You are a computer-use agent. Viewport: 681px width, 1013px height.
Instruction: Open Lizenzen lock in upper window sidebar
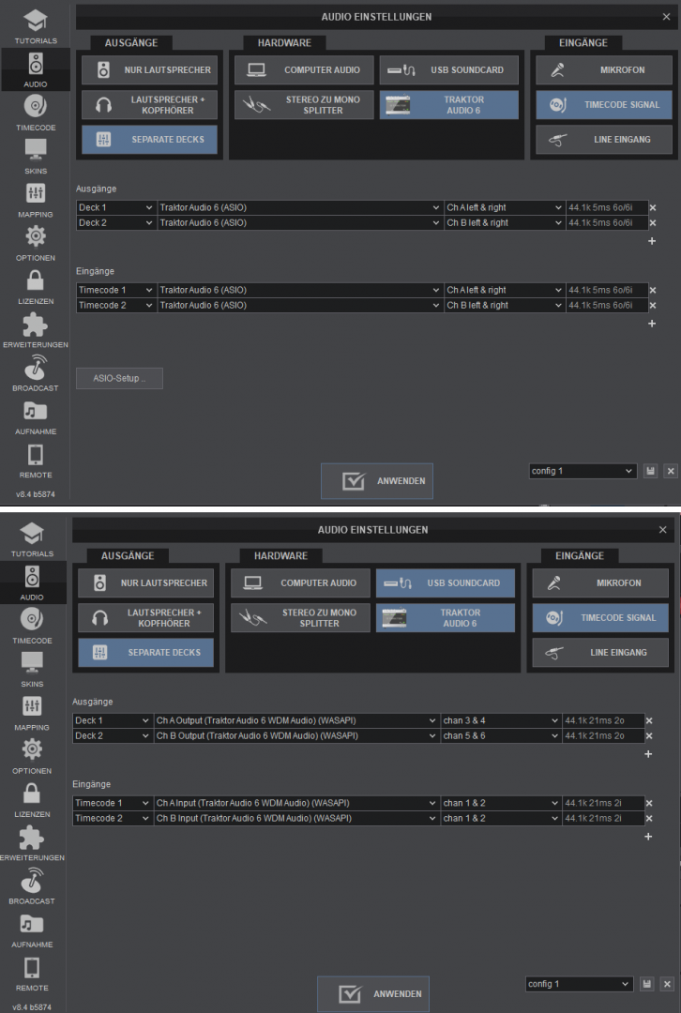(x=35, y=286)
